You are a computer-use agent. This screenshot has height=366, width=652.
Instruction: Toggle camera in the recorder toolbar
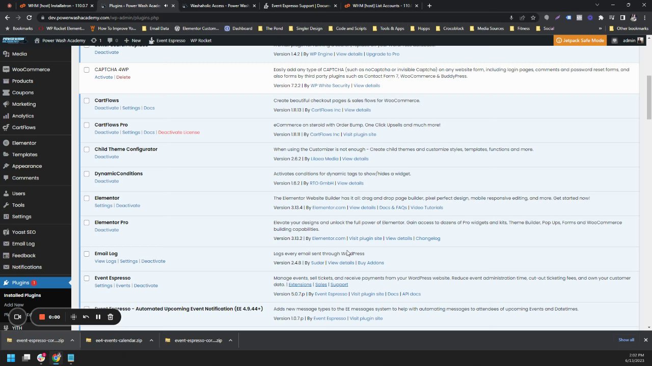coord(17,317)
